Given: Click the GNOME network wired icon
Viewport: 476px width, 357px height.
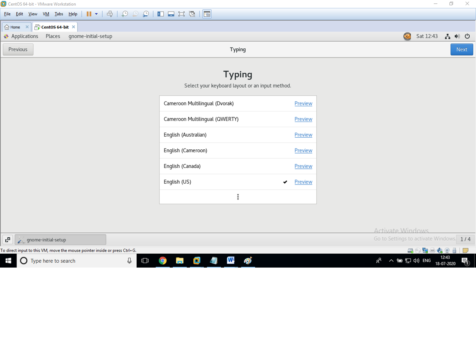Looking at the screenshot, I should 448,36.
